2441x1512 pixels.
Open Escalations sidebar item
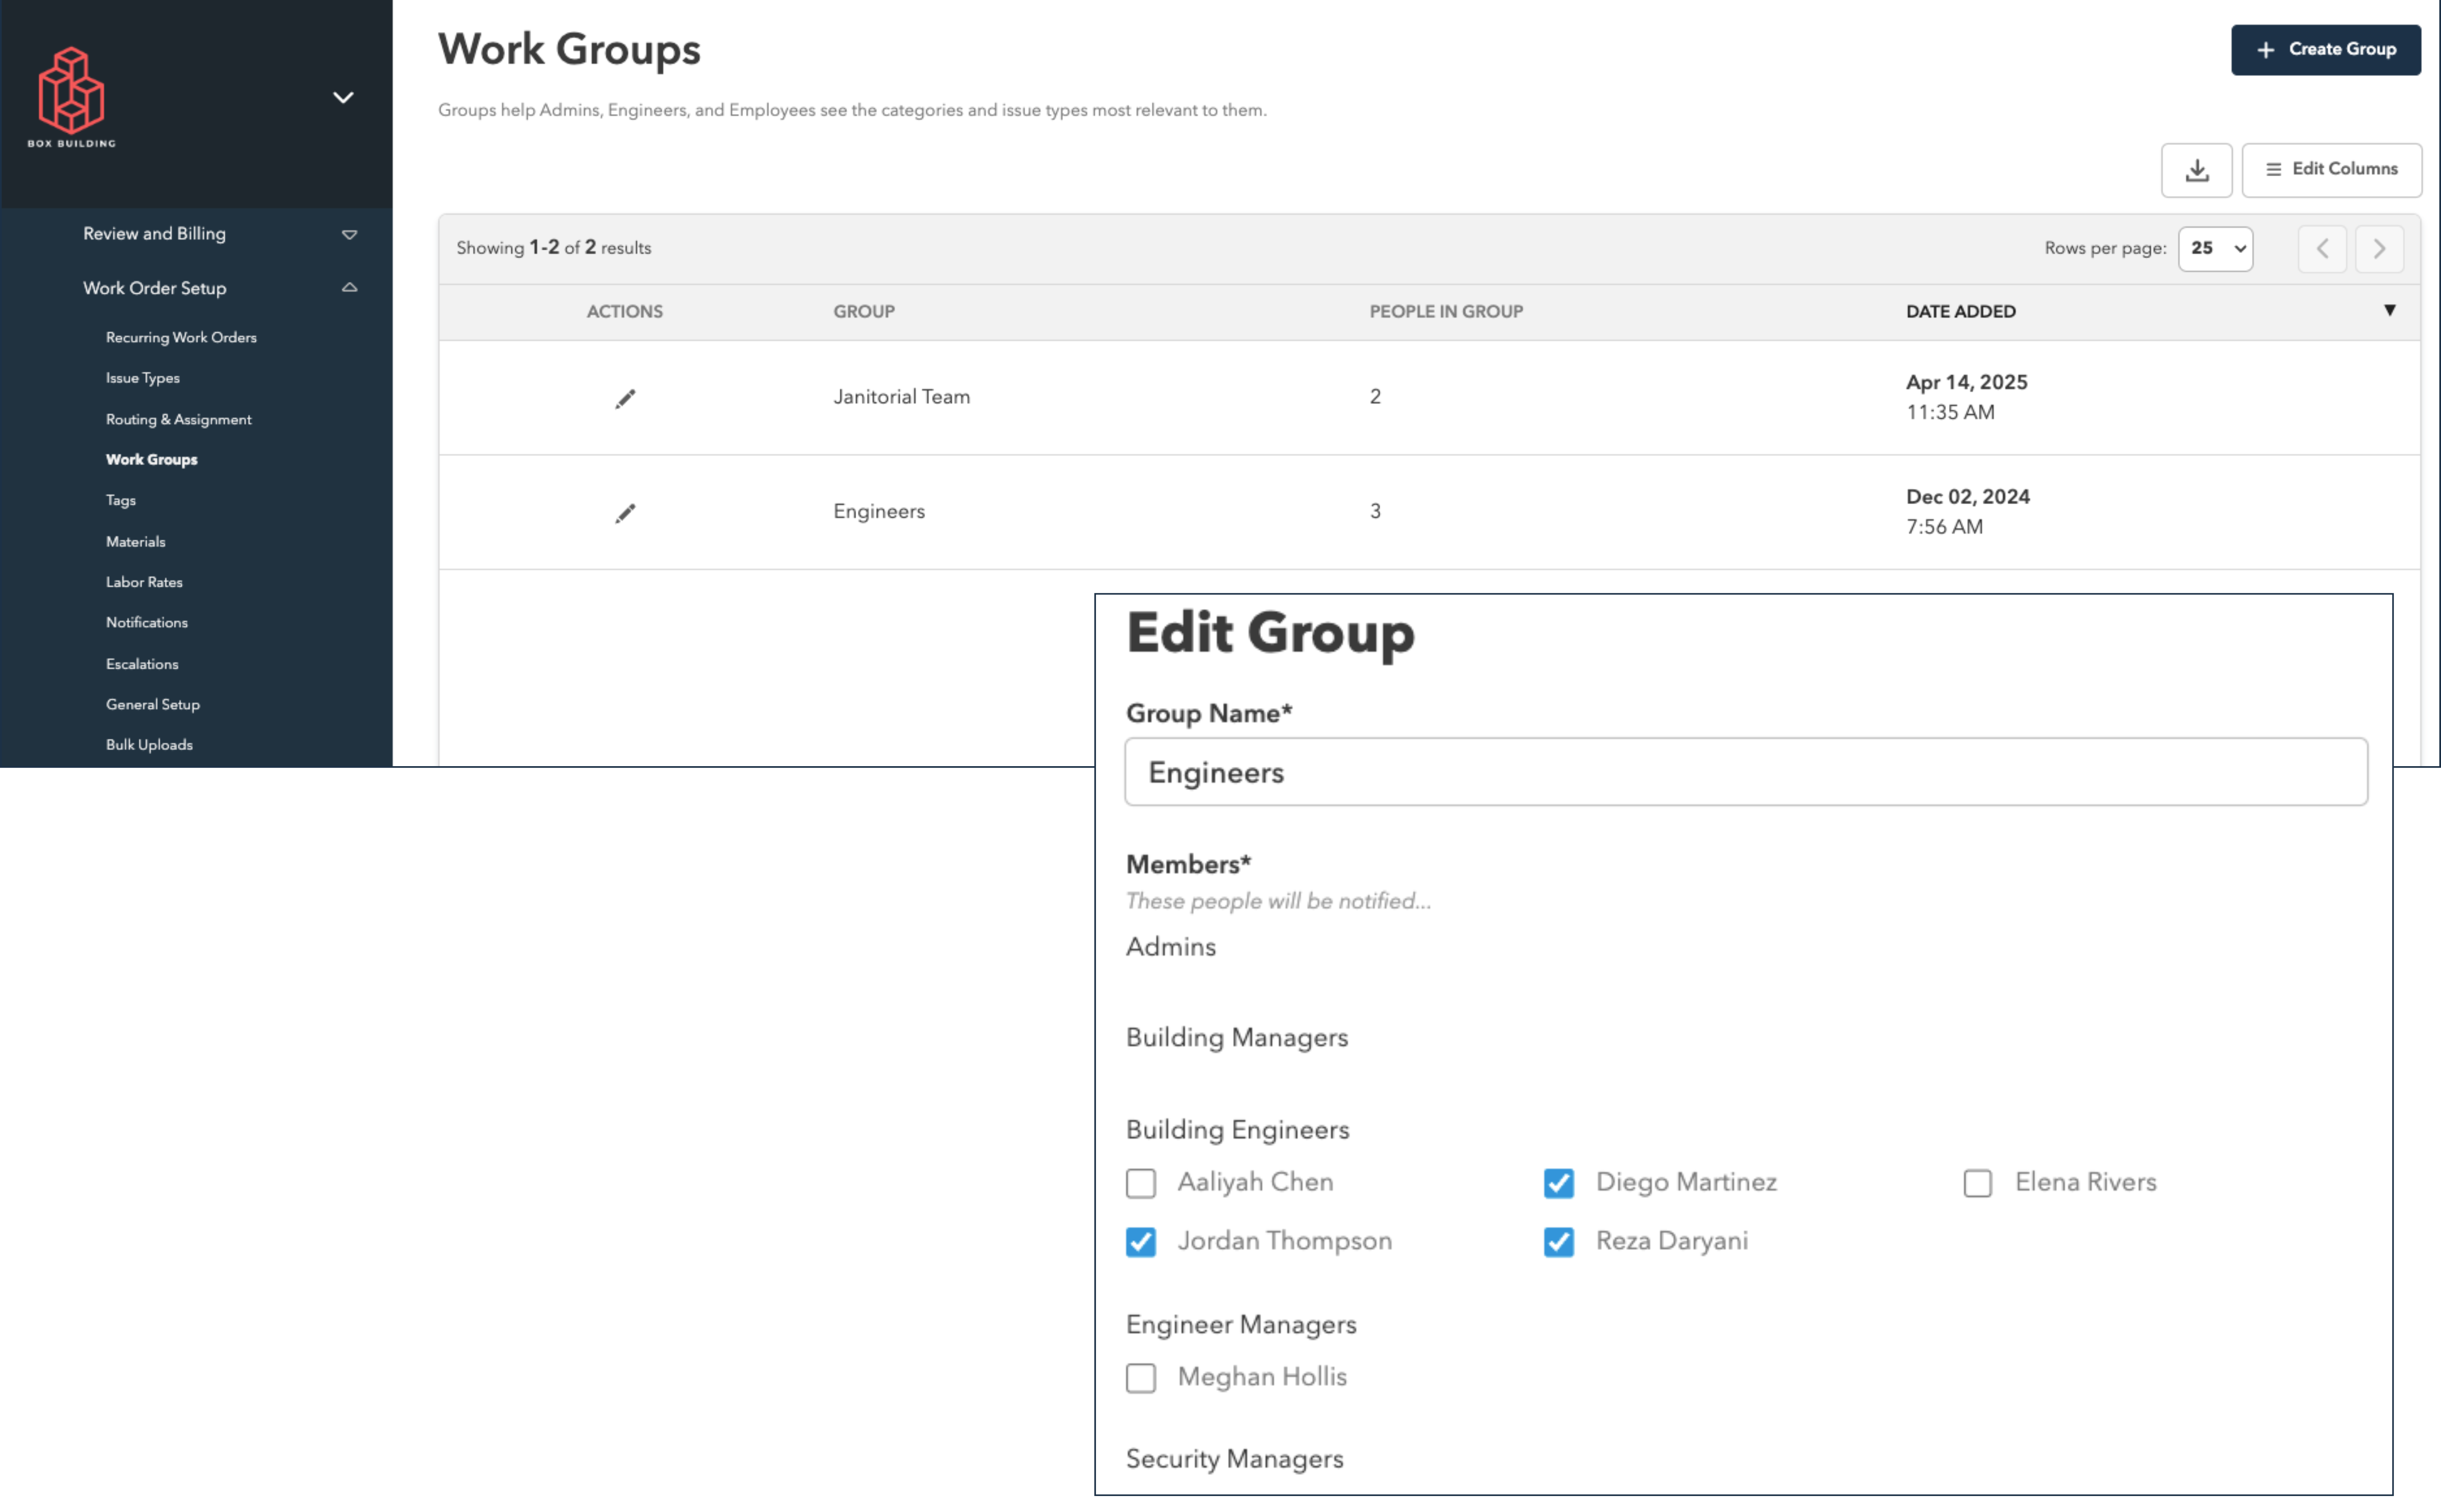142,664
